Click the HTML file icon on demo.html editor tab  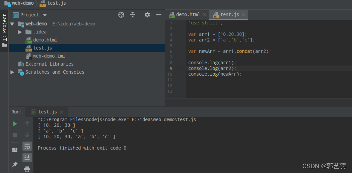point(172,15)
